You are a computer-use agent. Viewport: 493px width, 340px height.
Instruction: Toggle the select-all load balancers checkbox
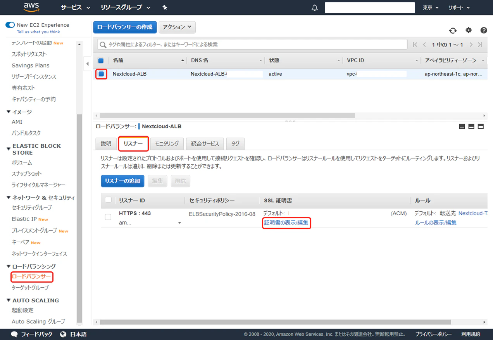pos(101,60)
